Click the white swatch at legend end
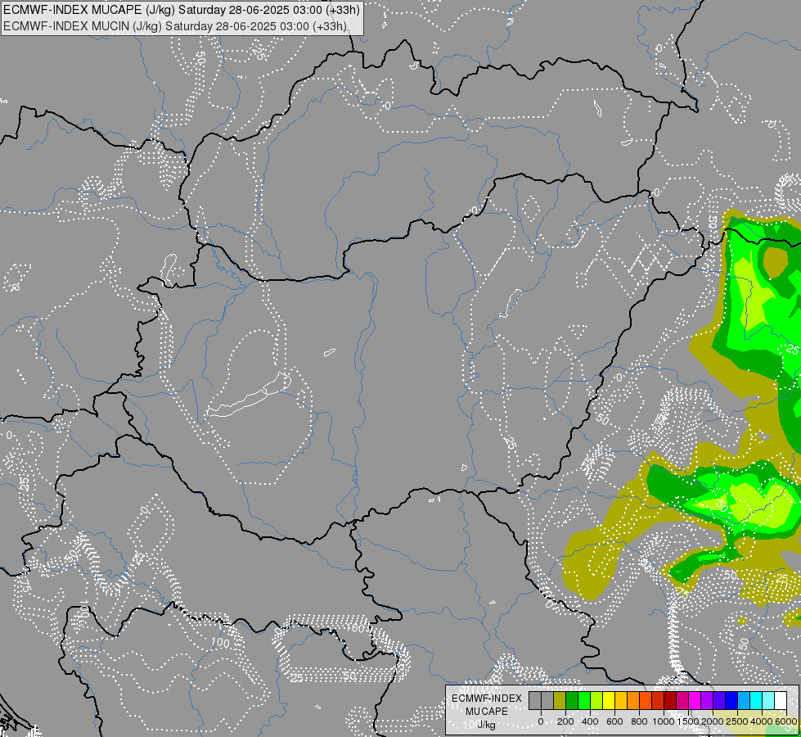 (781, 701)
